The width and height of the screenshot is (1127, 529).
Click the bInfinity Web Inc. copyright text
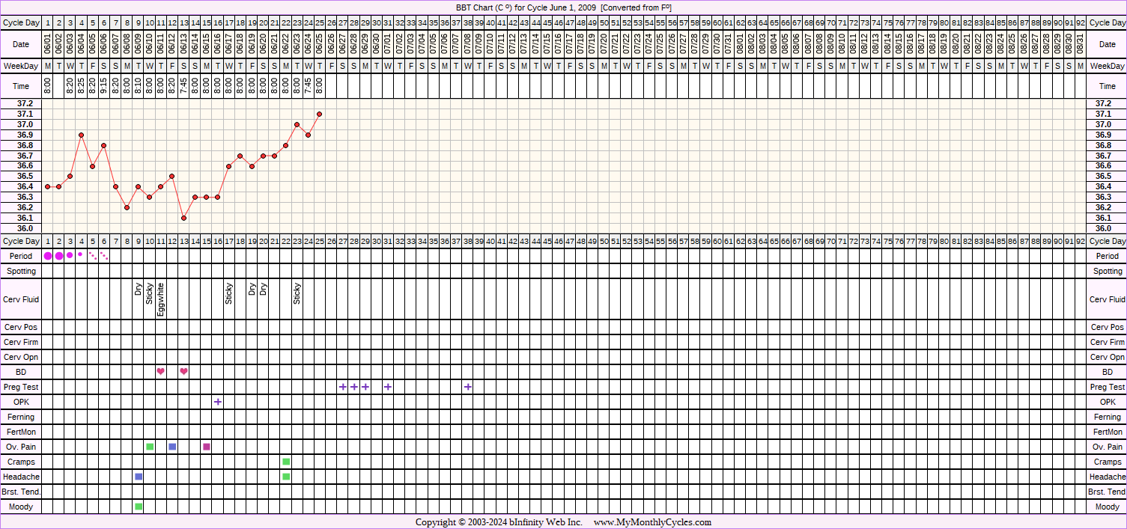[523, 522]
